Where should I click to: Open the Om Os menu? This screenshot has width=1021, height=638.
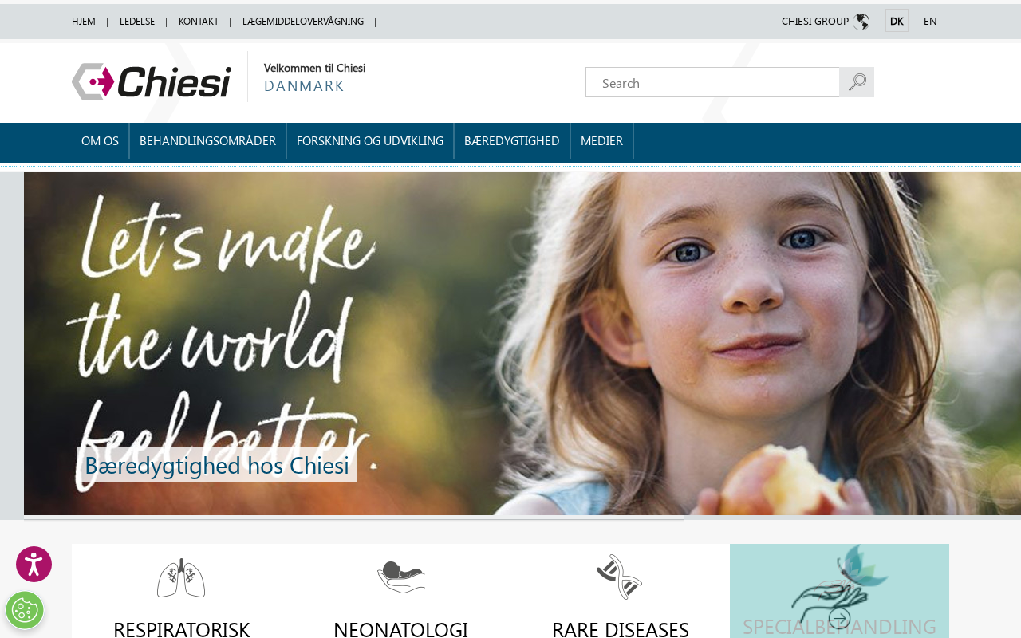(x=100, y=140)
